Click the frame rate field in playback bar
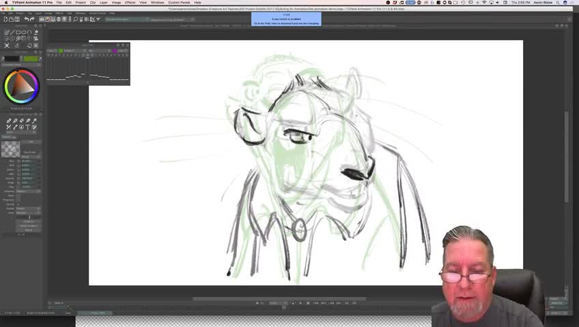Viewport: 579px width, 327px height. point(278,303)
